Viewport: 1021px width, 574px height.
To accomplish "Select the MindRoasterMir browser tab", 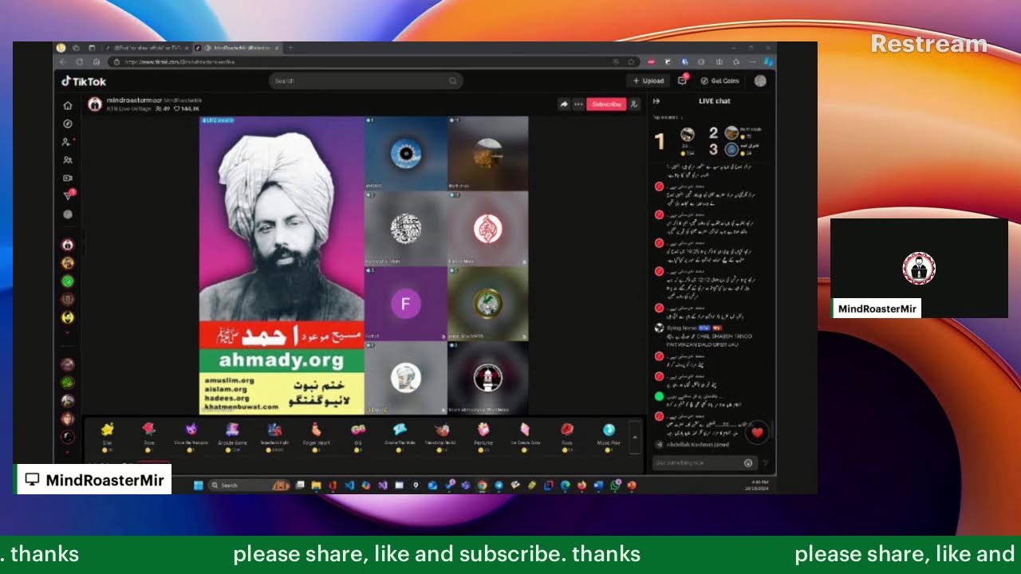I will tap(237, 48).
